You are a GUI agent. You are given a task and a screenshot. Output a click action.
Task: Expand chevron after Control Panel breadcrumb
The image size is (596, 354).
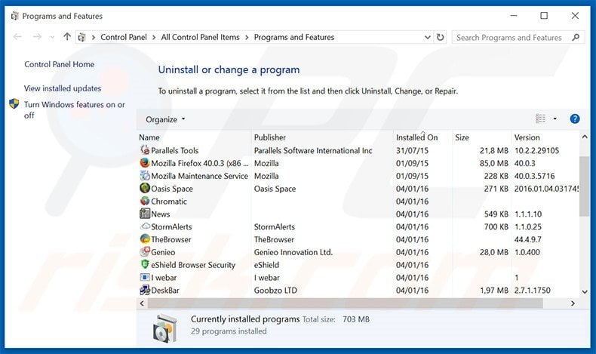(154, 37)
